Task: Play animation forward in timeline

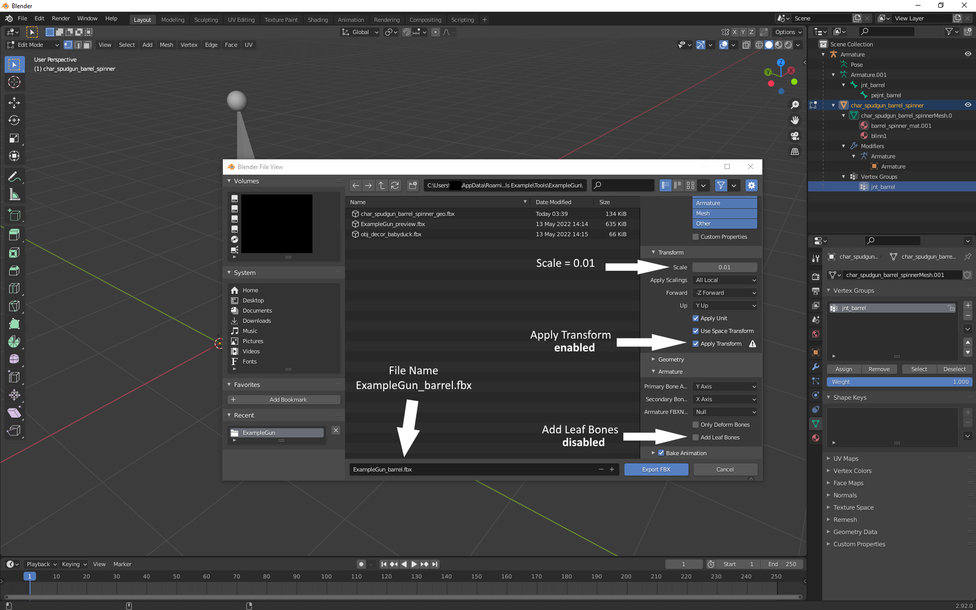Action: coord(414,564)
